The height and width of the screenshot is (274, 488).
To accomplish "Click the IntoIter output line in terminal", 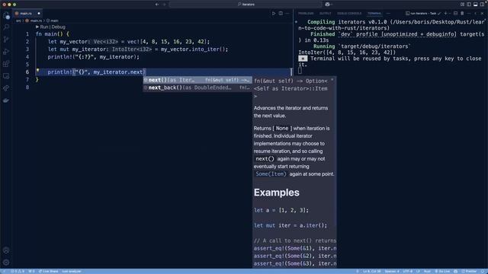I will [347, 53].
